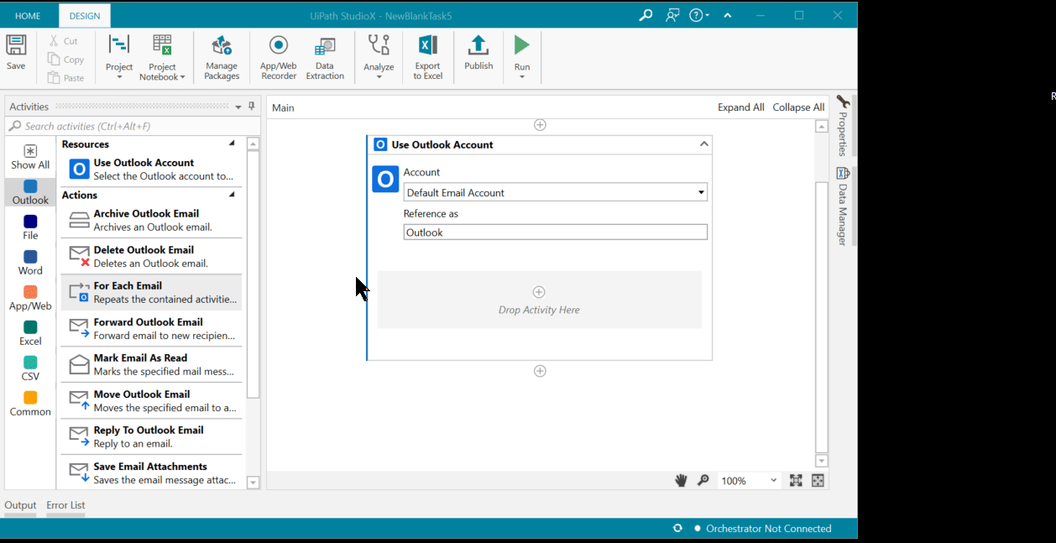The height and width of the screenshot is (543, 1056).
Task: Click inside the Reference as field
Action: click(x=555, y=232)
